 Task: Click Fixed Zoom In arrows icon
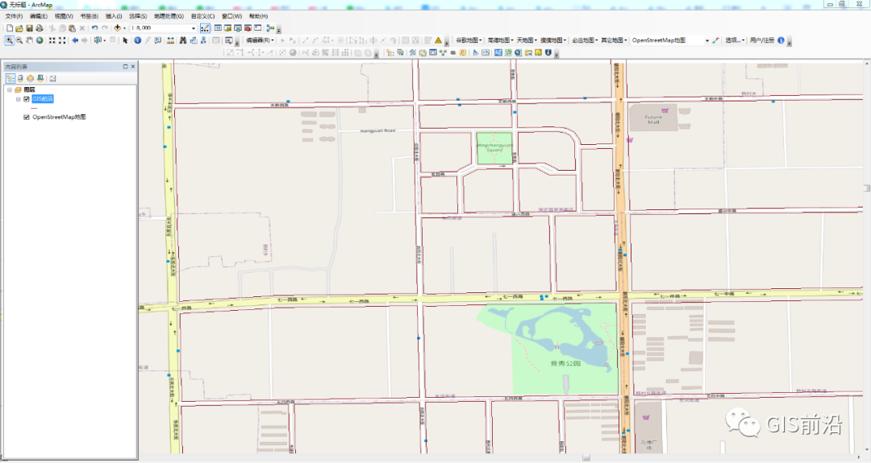(52, 40)
